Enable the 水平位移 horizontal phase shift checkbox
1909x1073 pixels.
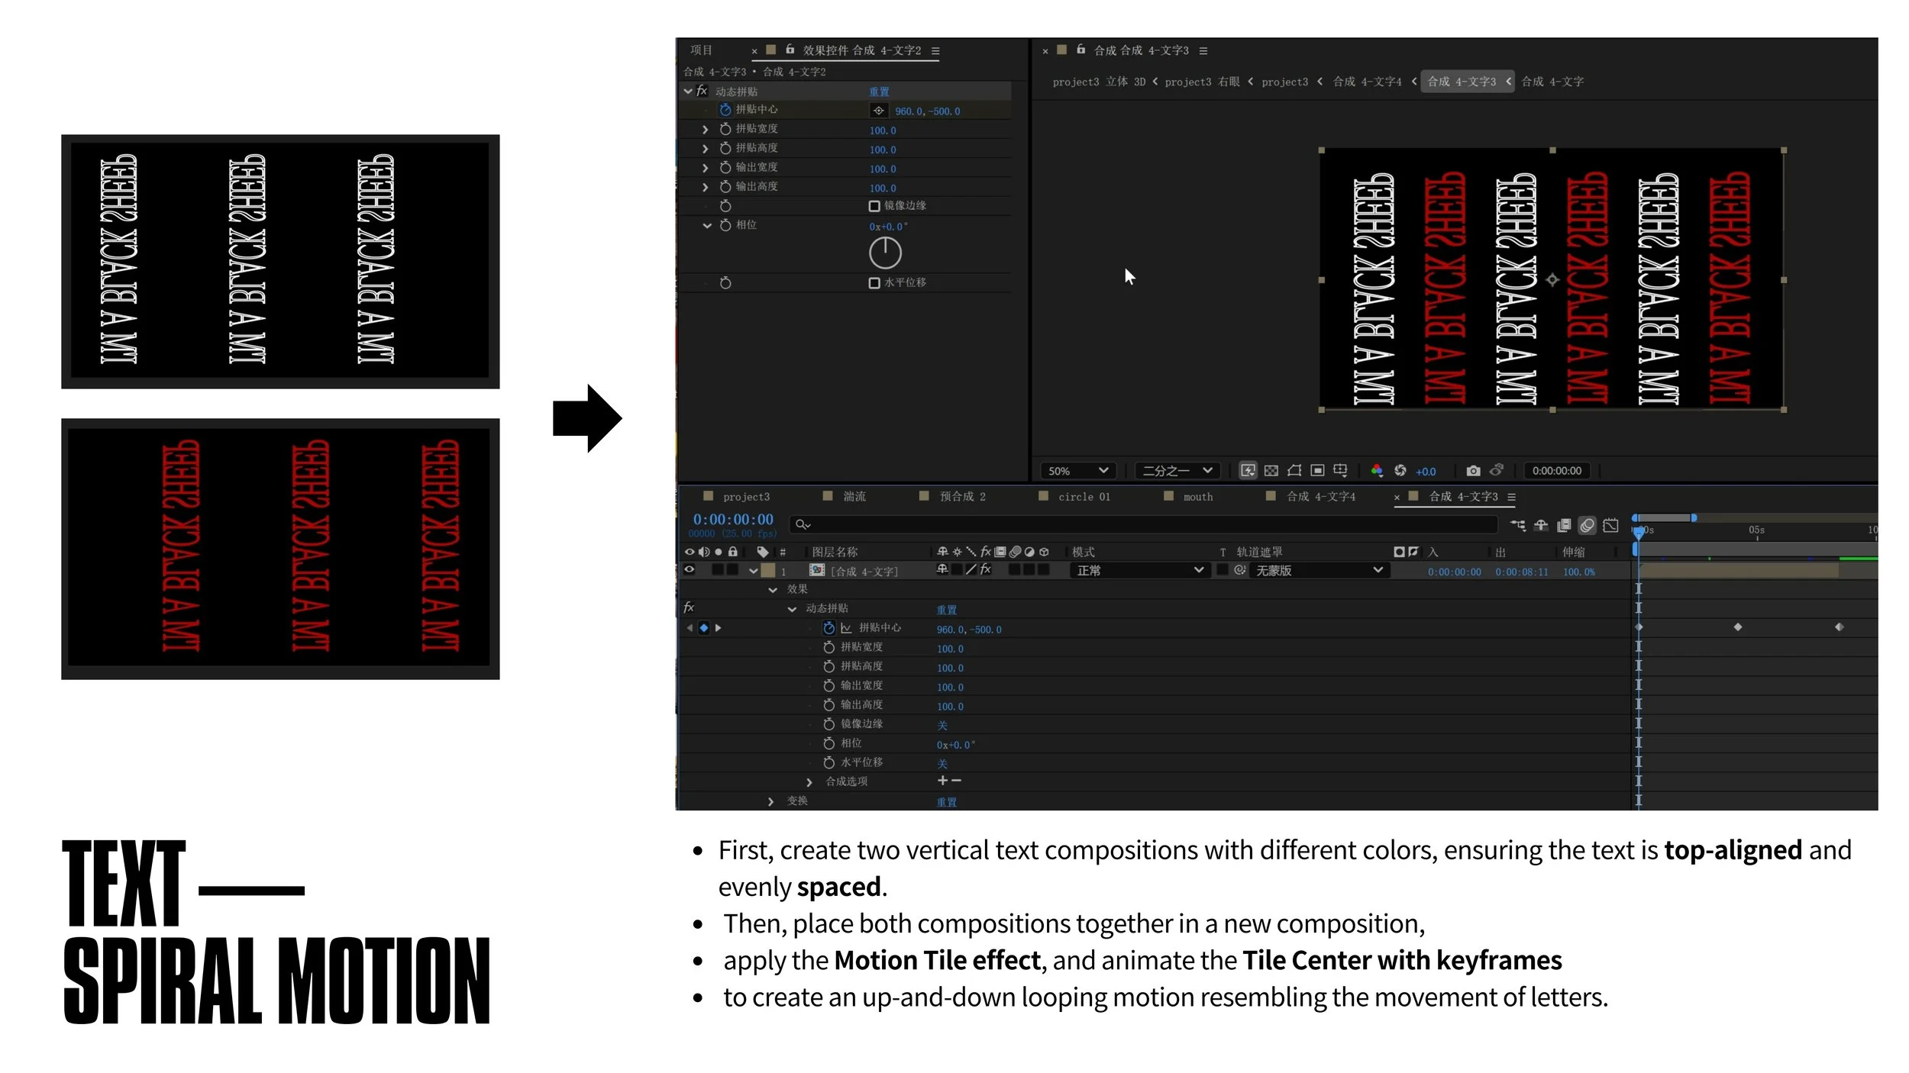coord(874,283)
